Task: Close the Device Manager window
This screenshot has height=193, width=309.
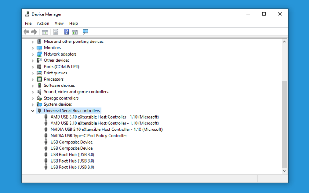Action: 280,14
